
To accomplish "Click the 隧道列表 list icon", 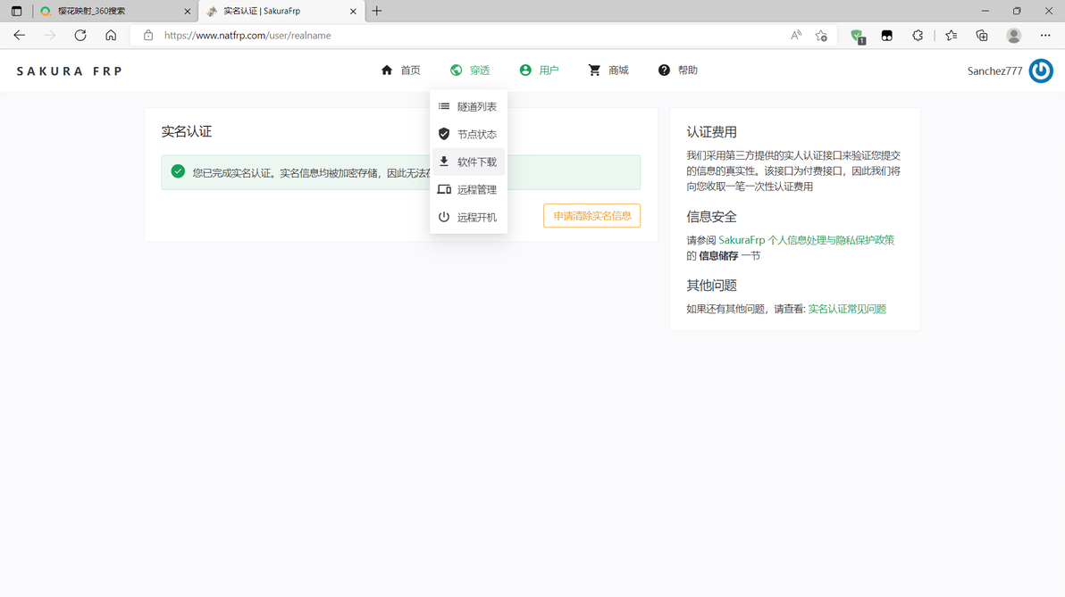I will click(443, 106).
